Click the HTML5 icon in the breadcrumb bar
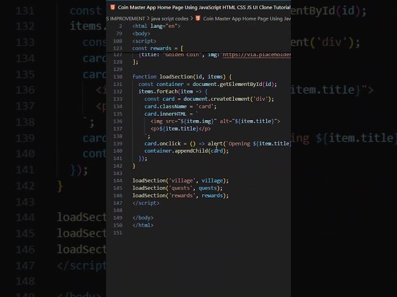This screenshot has height=297, width=397. (198, 19)
